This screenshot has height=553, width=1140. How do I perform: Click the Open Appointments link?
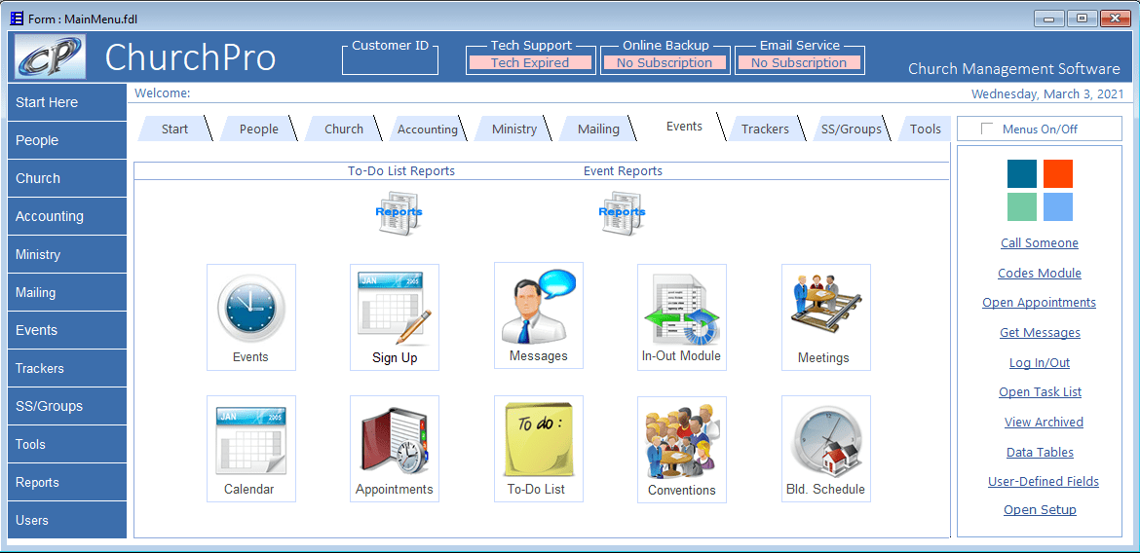click(1040, 302)
